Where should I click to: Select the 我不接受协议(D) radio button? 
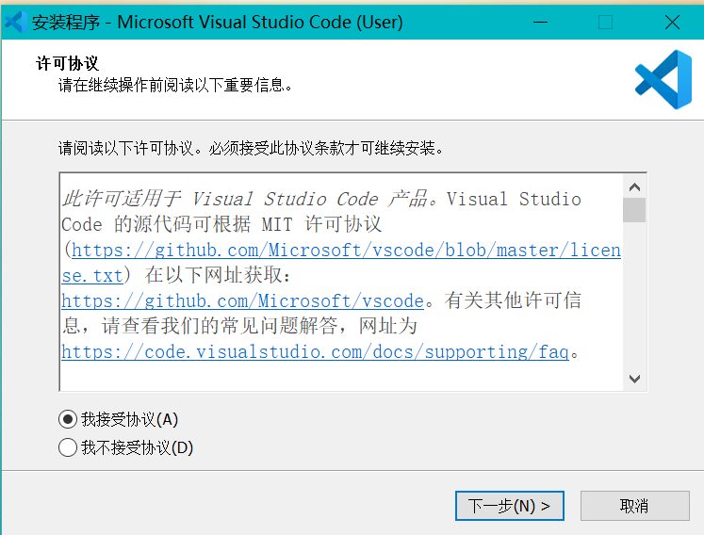pos(68,447)
